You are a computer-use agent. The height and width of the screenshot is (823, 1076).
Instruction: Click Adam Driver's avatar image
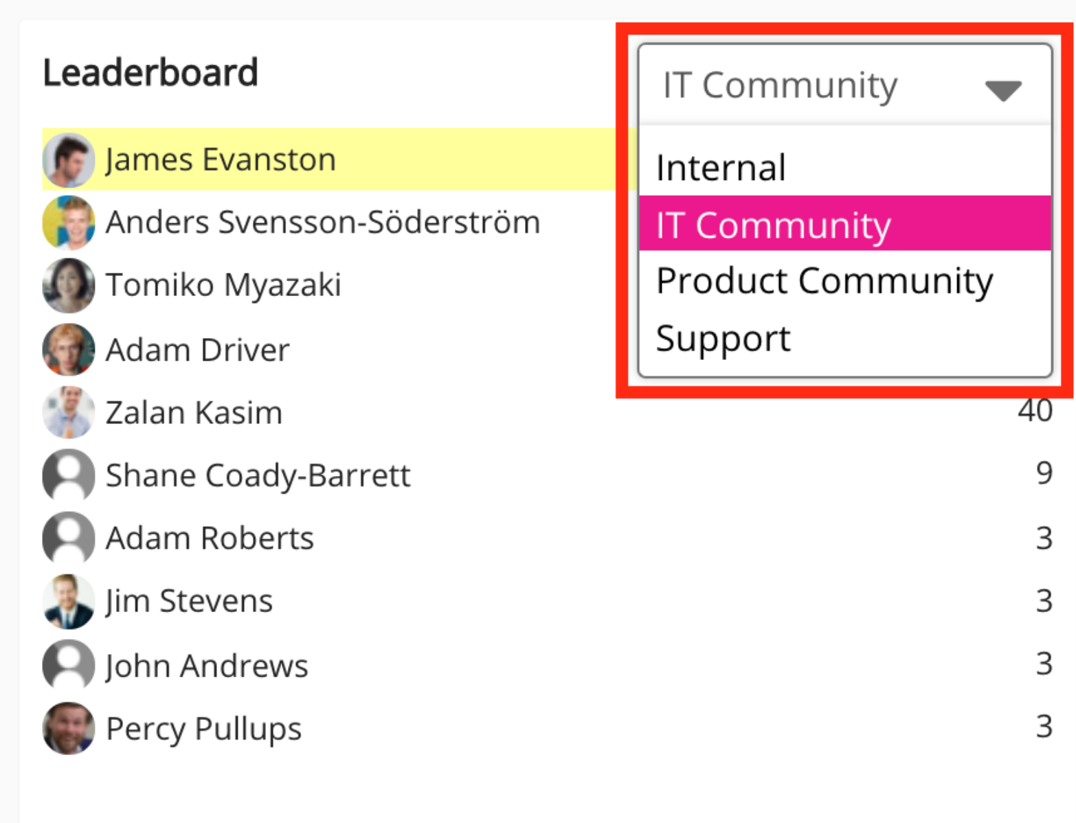tap(68, 350)
